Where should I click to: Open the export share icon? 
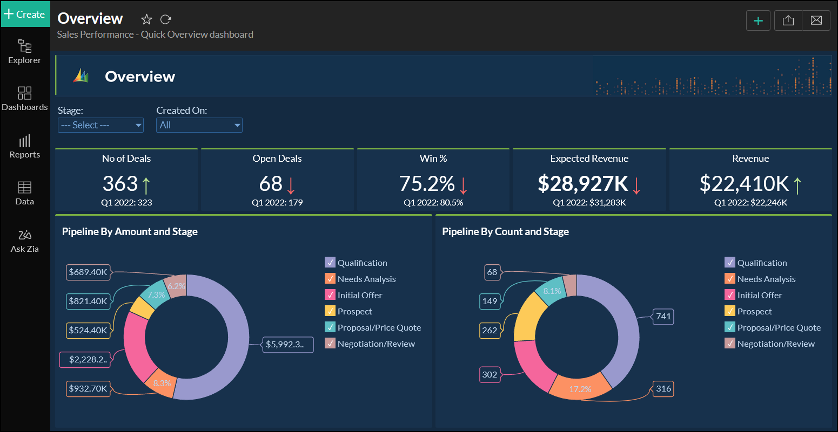788,20
